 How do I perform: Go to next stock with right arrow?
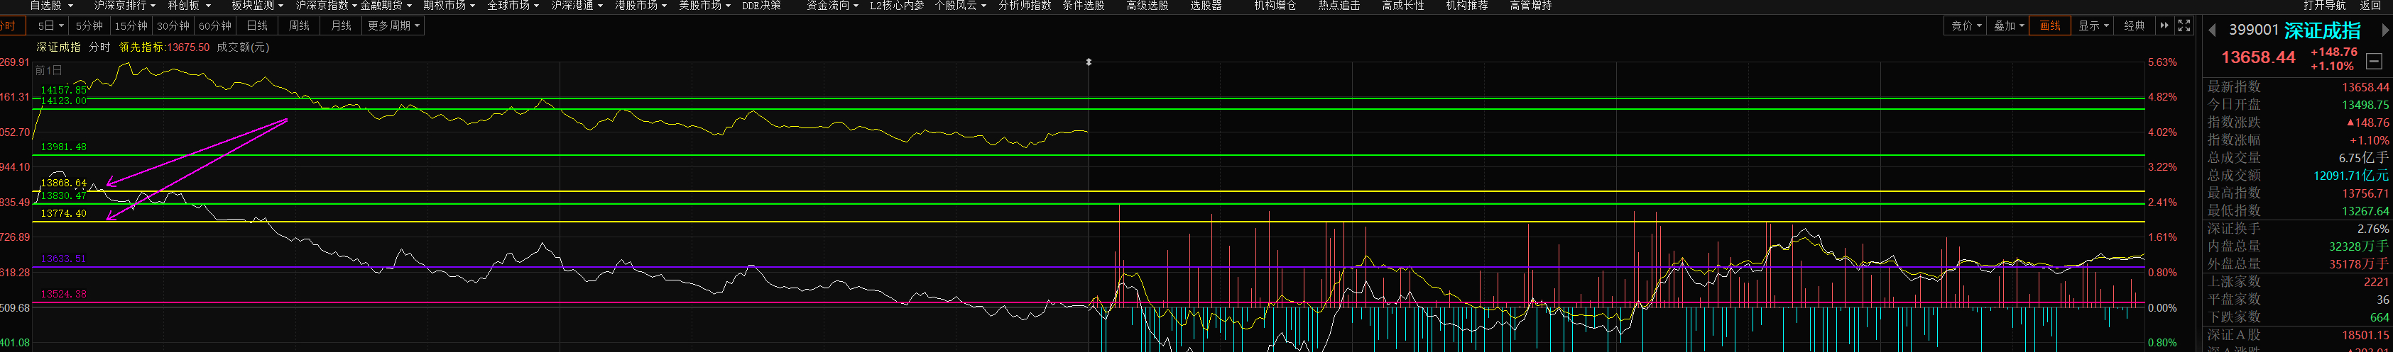pos(2384,30)
